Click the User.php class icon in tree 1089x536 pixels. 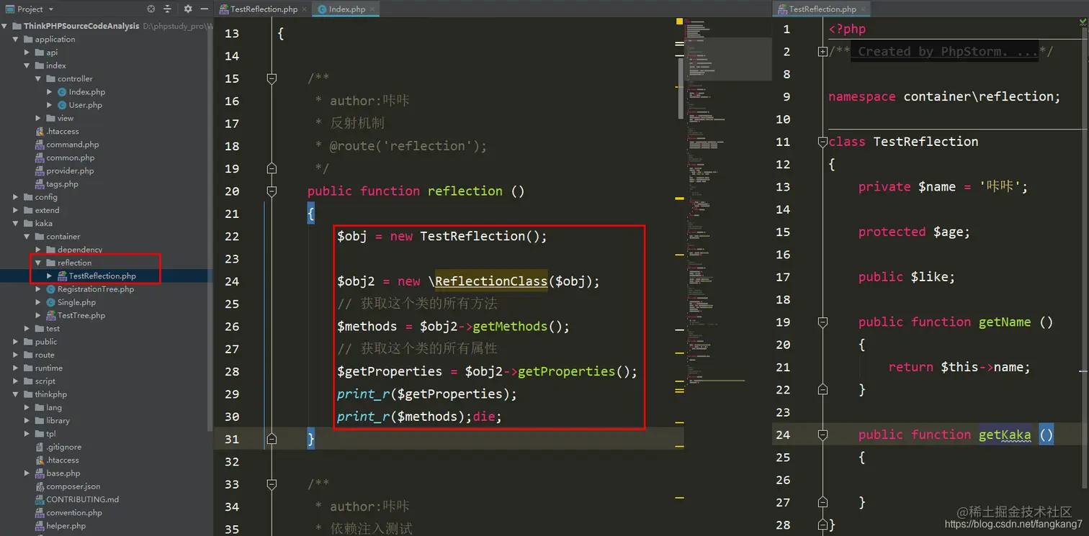tap(62, 105)
